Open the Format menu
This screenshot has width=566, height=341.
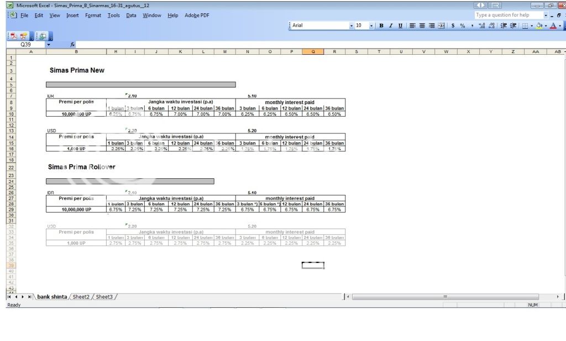pyautogui.click(x=93, y=15)
